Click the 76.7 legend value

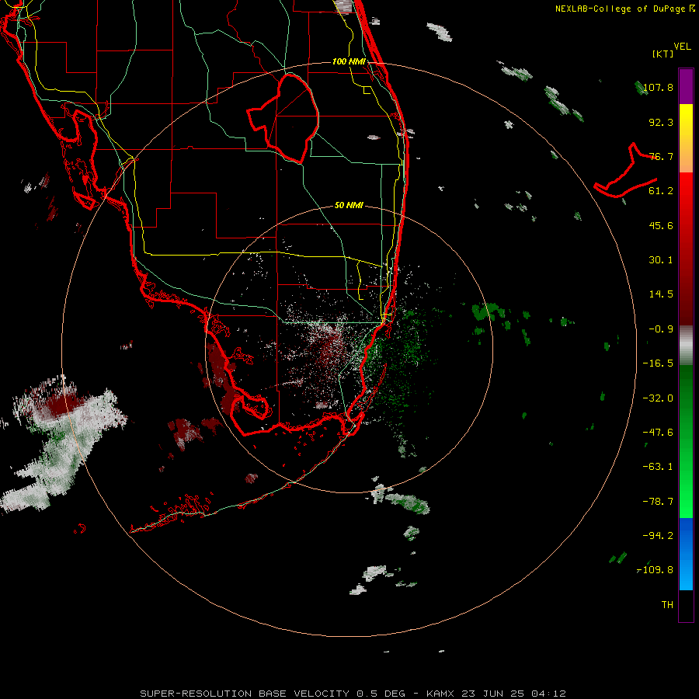[661, 156]
